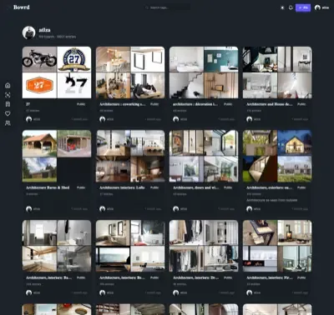
Task: Open the Architecture, interiors: Dr... title
Action: (195, 277)
